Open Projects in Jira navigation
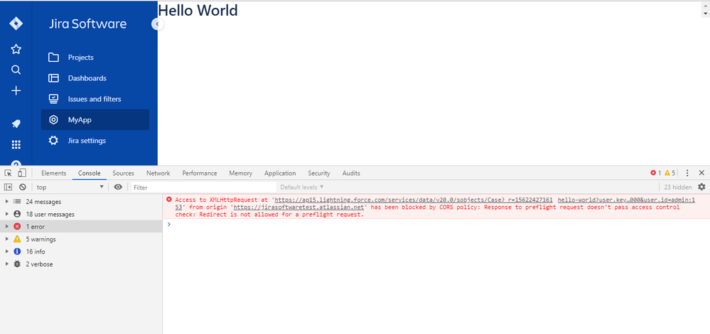Screen dimensions: 710x334 click(95, 58)
